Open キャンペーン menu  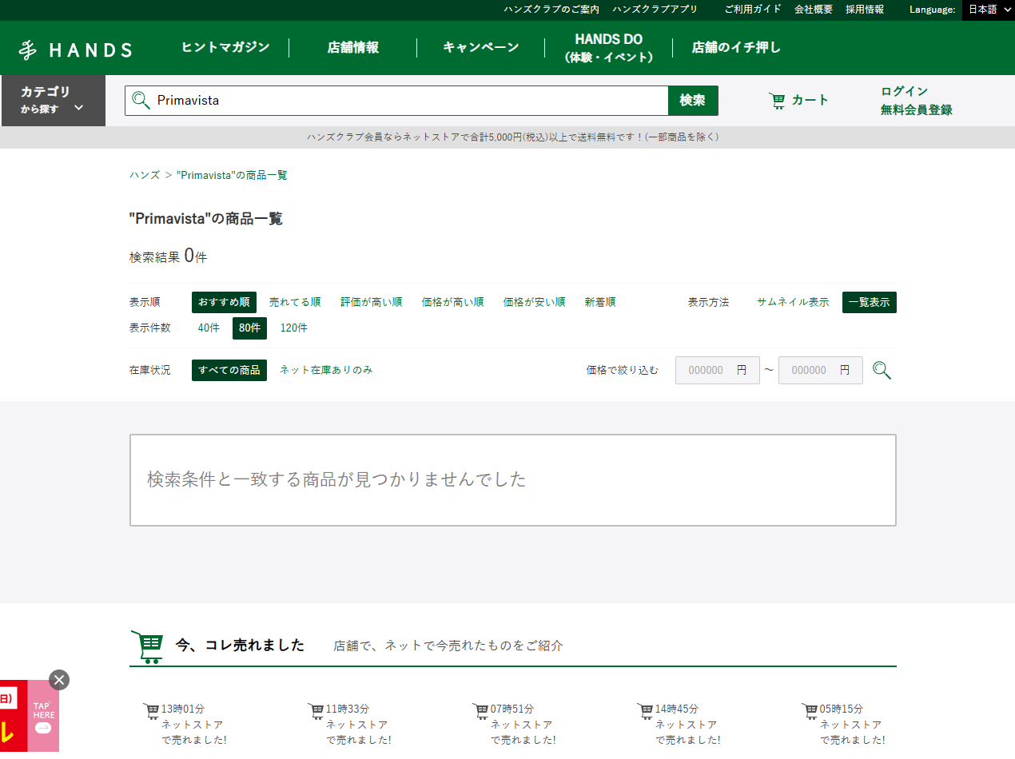click(481, 47)
